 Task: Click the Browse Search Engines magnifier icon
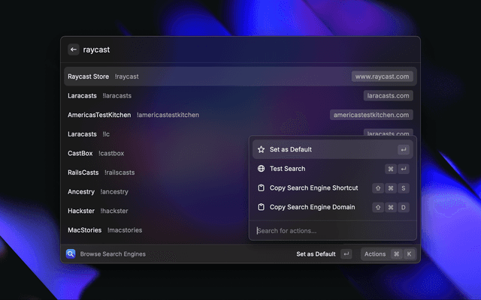[x=71, y=254]
